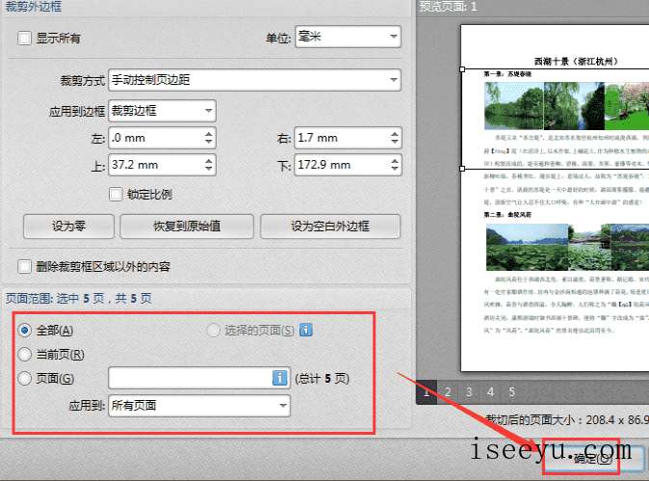Click the bottom-left crop handle in preview
Image resolution: width=649 pixels, height=481 pixels.
point(462,169)
